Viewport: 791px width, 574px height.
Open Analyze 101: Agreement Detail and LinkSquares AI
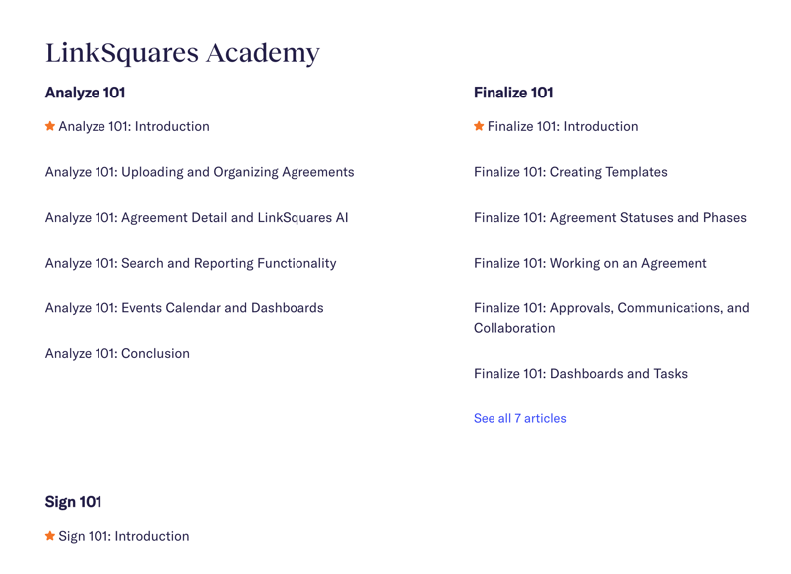click(197, 218)
